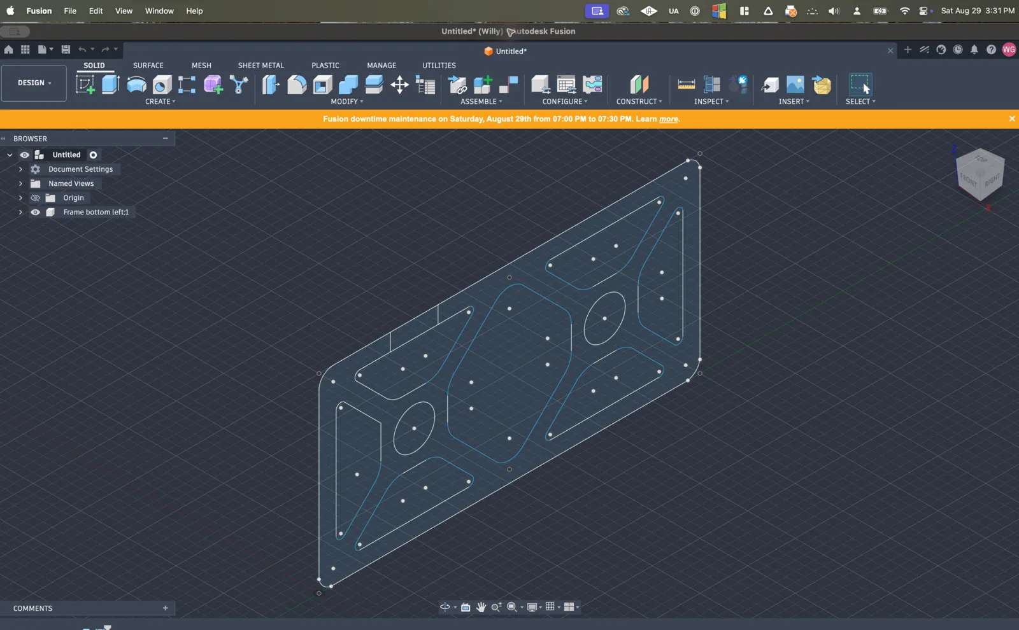This screenshot has height=630, width=1019.
Task: Select the Look At tool
Action: click(x=466, y=607)
